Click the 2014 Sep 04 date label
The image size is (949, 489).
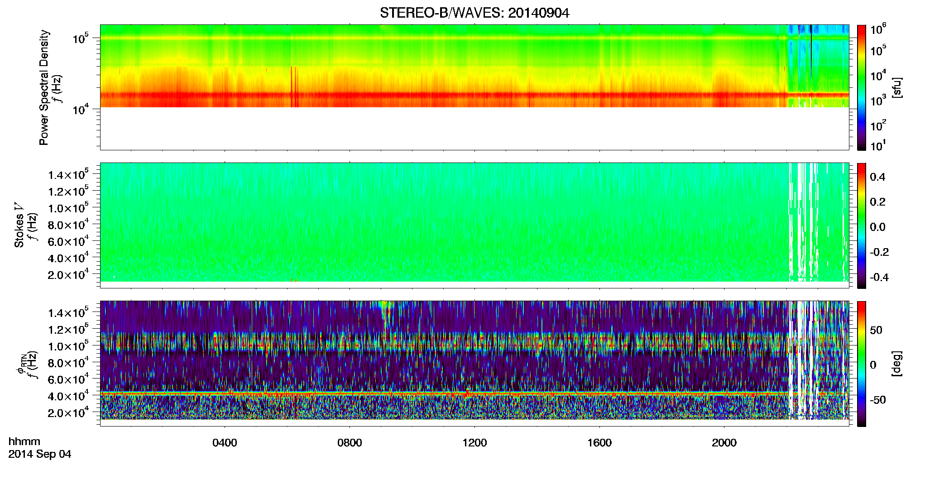click(x=40, y=454)
